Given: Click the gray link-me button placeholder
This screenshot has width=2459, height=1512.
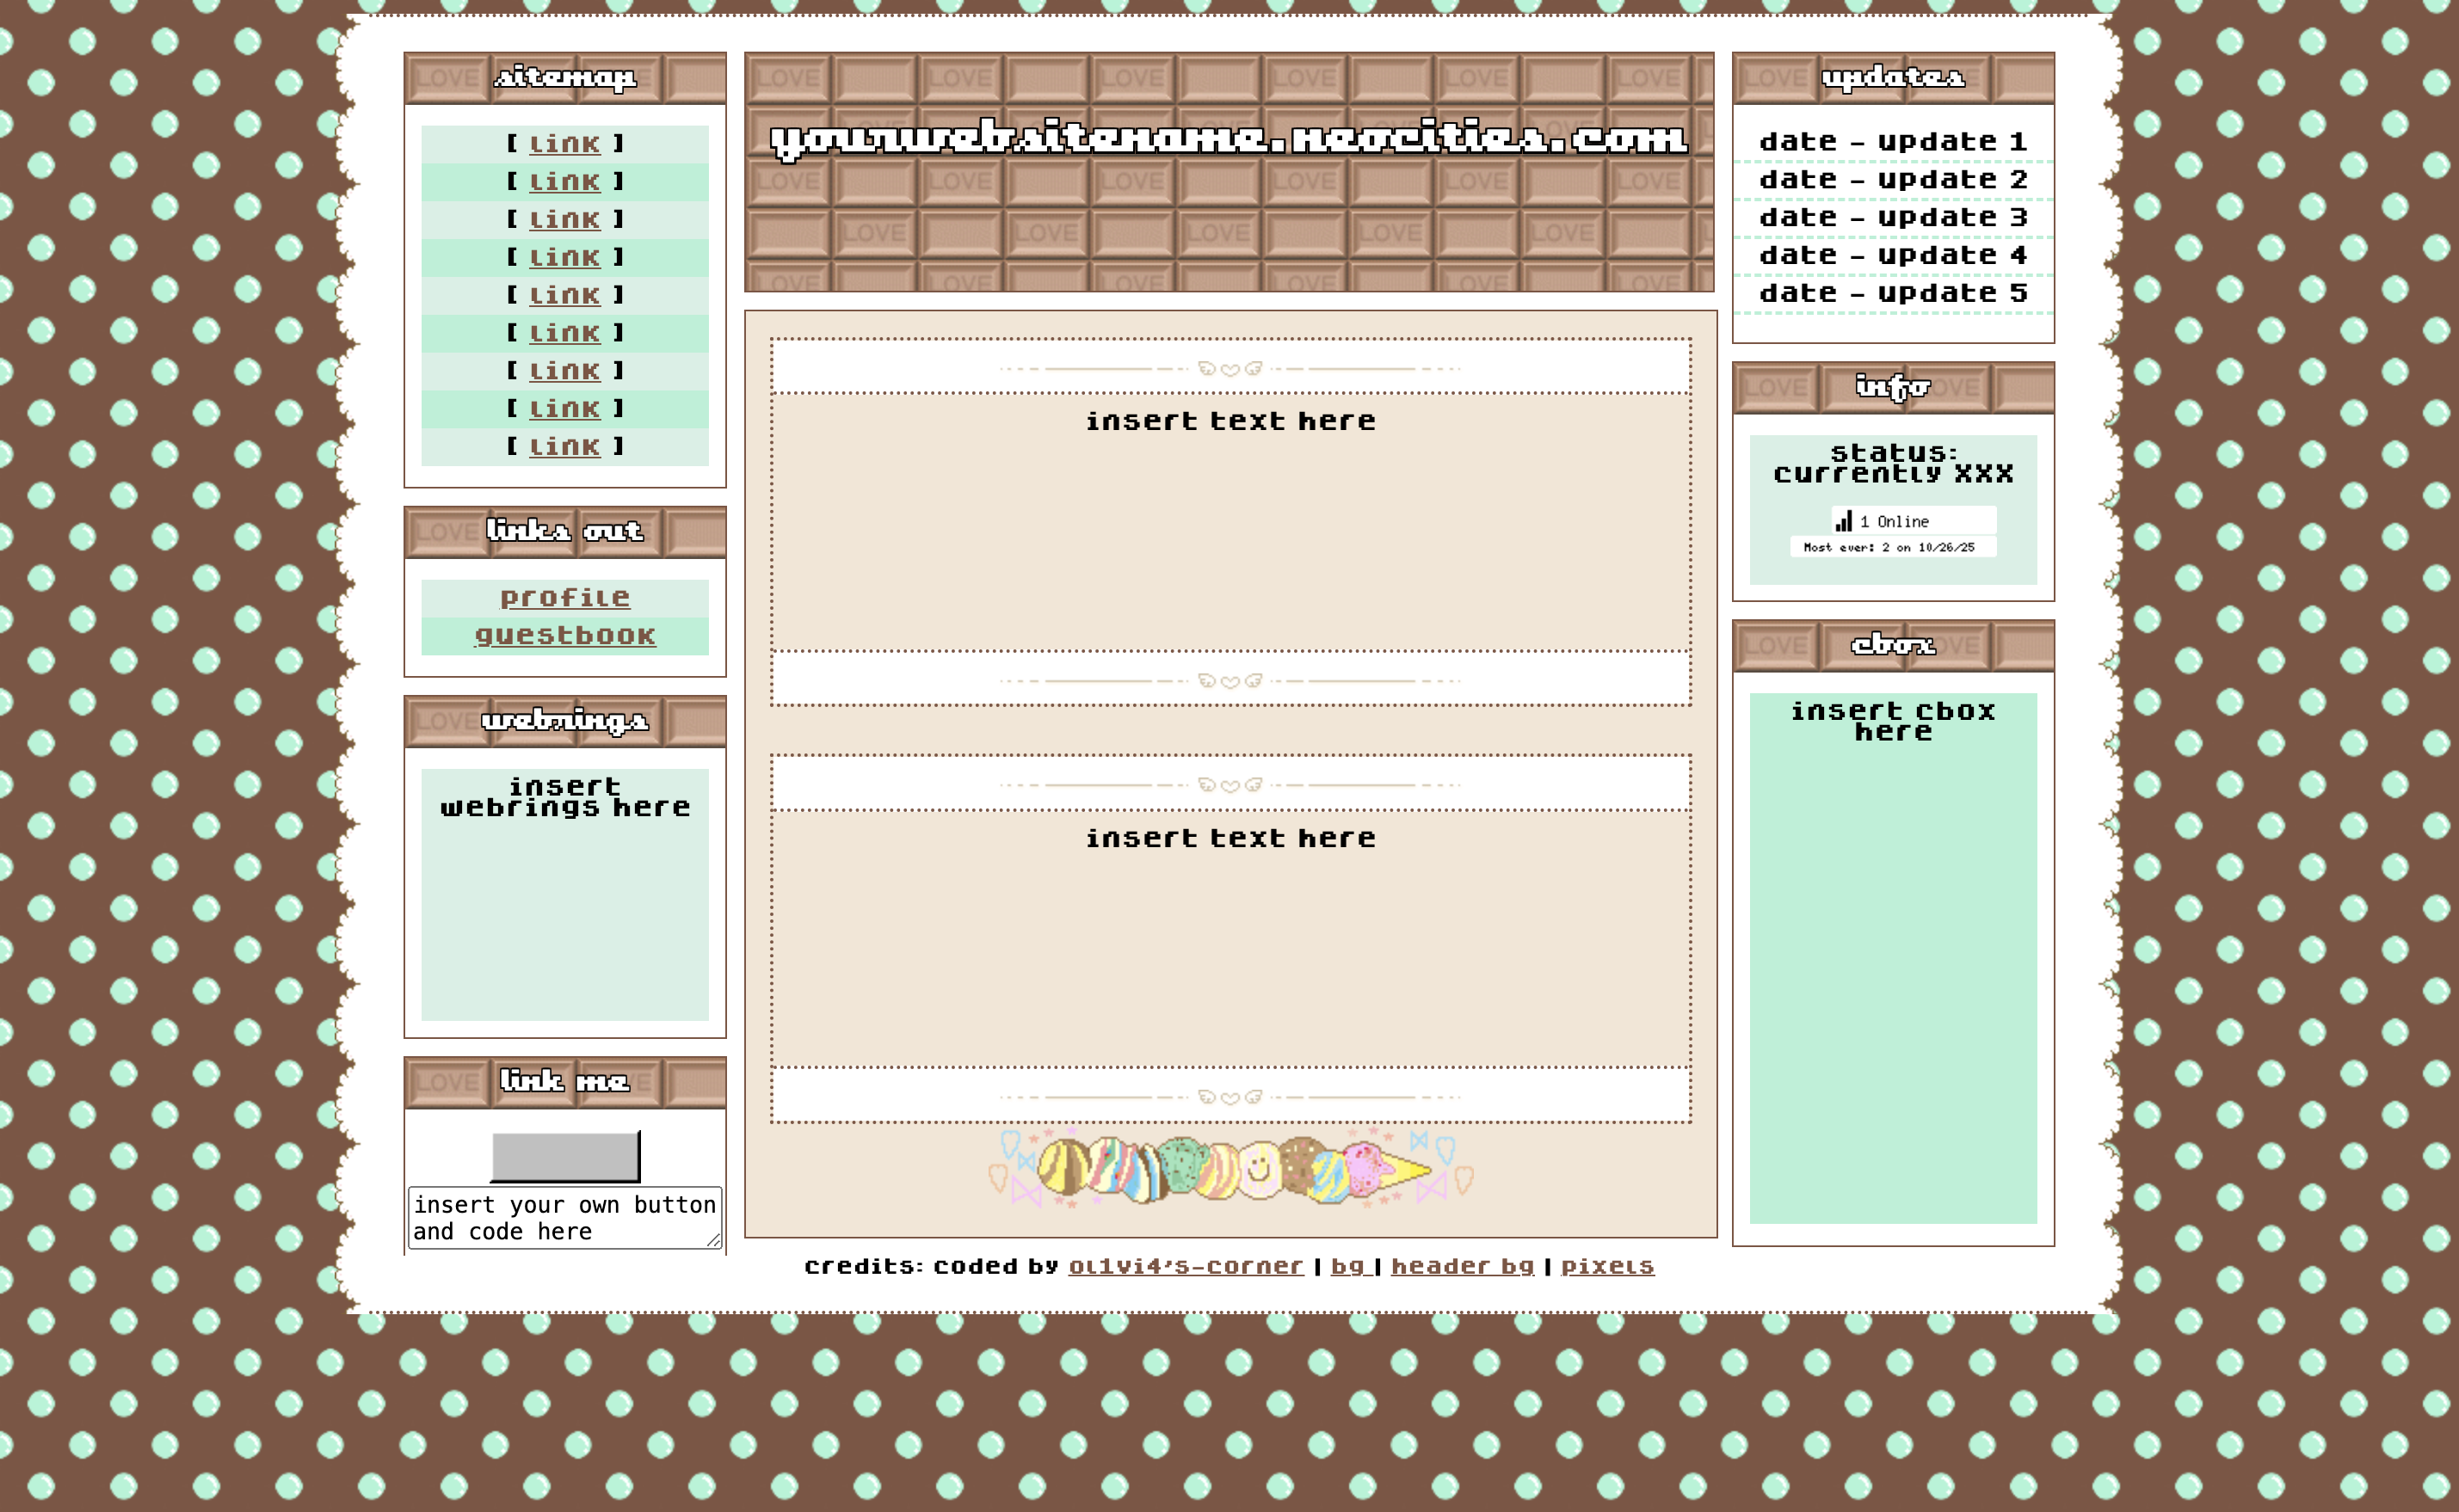Looking at the screenshot, I should click(x=565, y=1156).
